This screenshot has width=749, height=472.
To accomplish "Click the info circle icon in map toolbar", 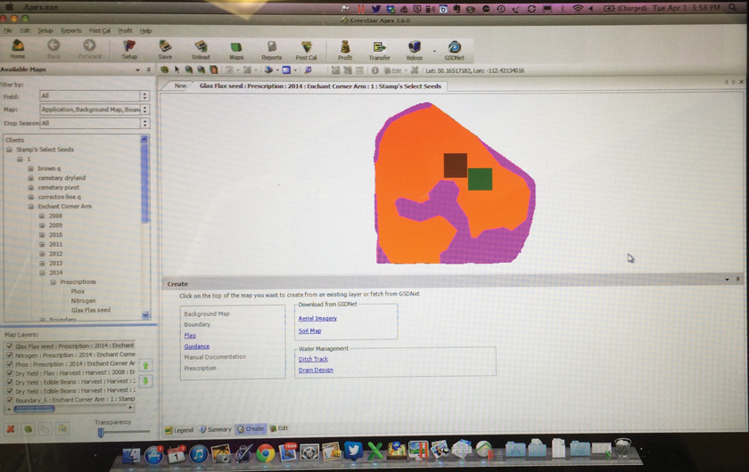I will tap(375, 70).
